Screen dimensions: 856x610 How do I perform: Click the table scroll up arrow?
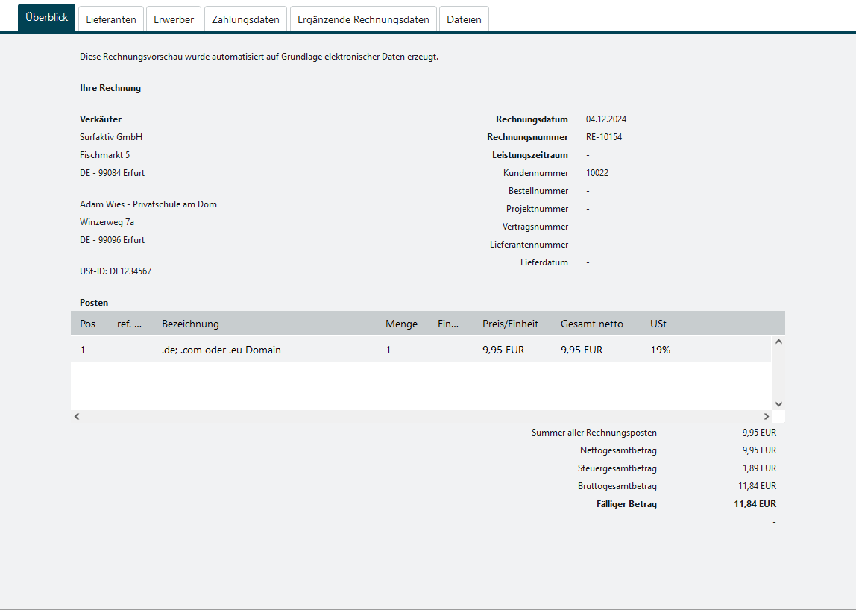pos(778,342)
